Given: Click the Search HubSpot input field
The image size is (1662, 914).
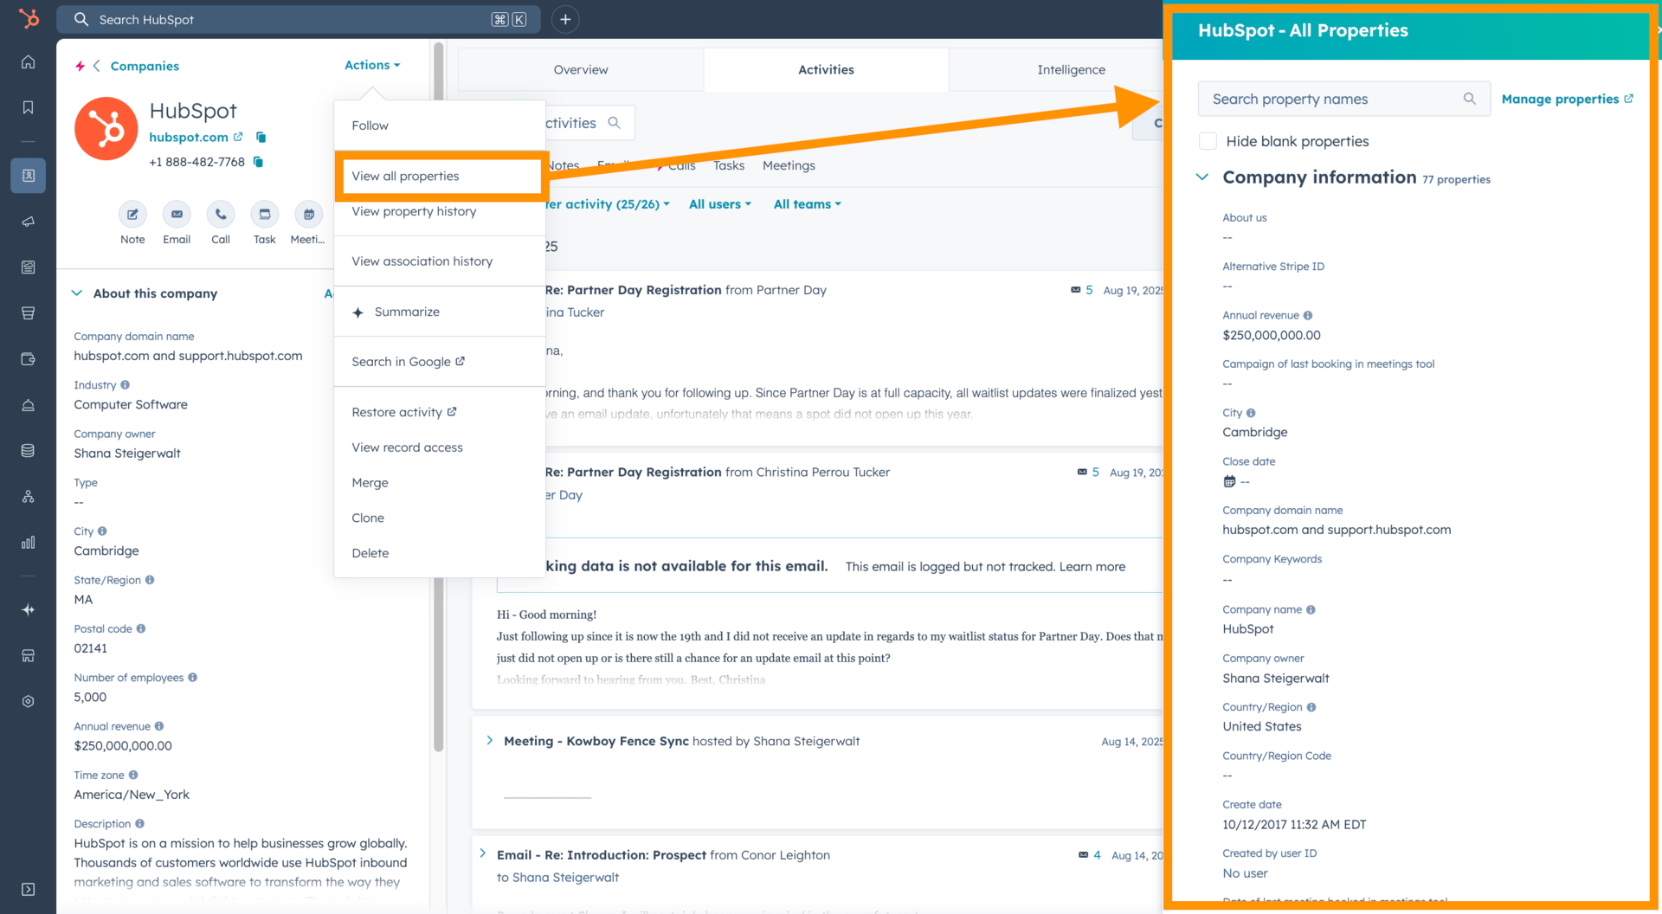Looking at the screenshot, I should tap(299, 19).
